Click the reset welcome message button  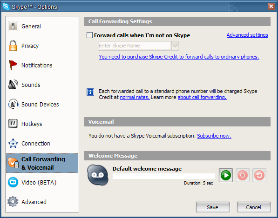coord(259,175)
